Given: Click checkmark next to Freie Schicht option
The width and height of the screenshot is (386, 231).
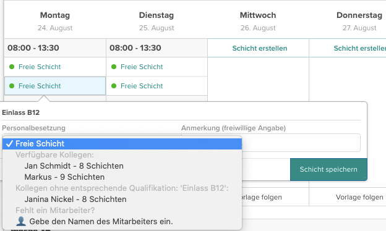Looking at the screenshot, I should coord(9,143).
